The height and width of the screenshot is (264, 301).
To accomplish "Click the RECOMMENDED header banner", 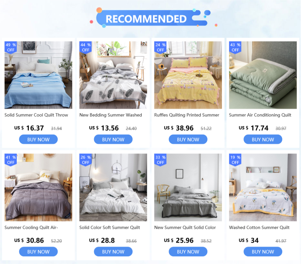I will 151,18.
